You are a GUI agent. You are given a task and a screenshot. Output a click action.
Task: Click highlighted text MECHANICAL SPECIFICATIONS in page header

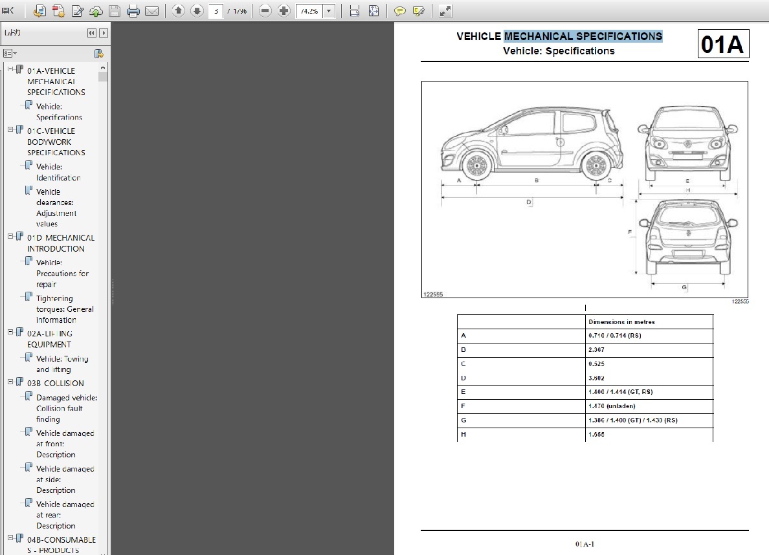(583, 36)
